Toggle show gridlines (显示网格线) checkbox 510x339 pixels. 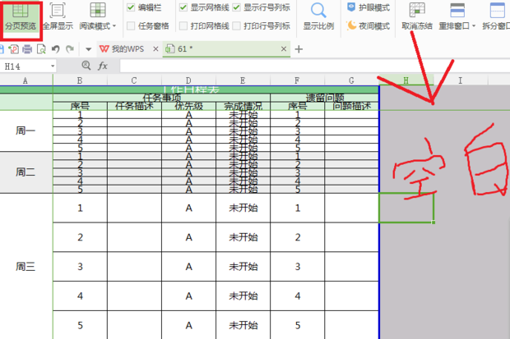pos(183,7)
